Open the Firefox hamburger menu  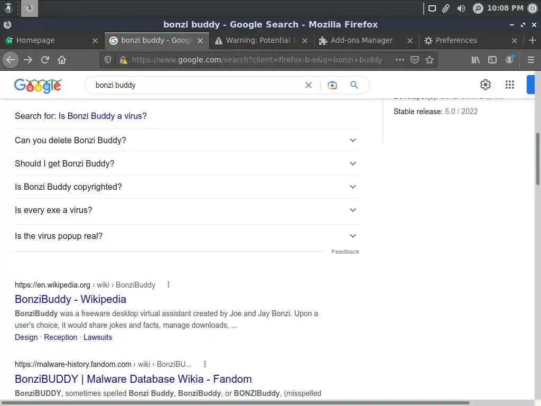(531, 60)
